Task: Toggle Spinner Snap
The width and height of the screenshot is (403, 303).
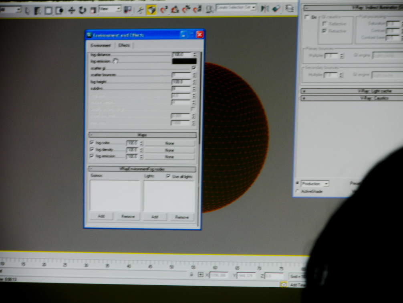Action: click(197, 10)
